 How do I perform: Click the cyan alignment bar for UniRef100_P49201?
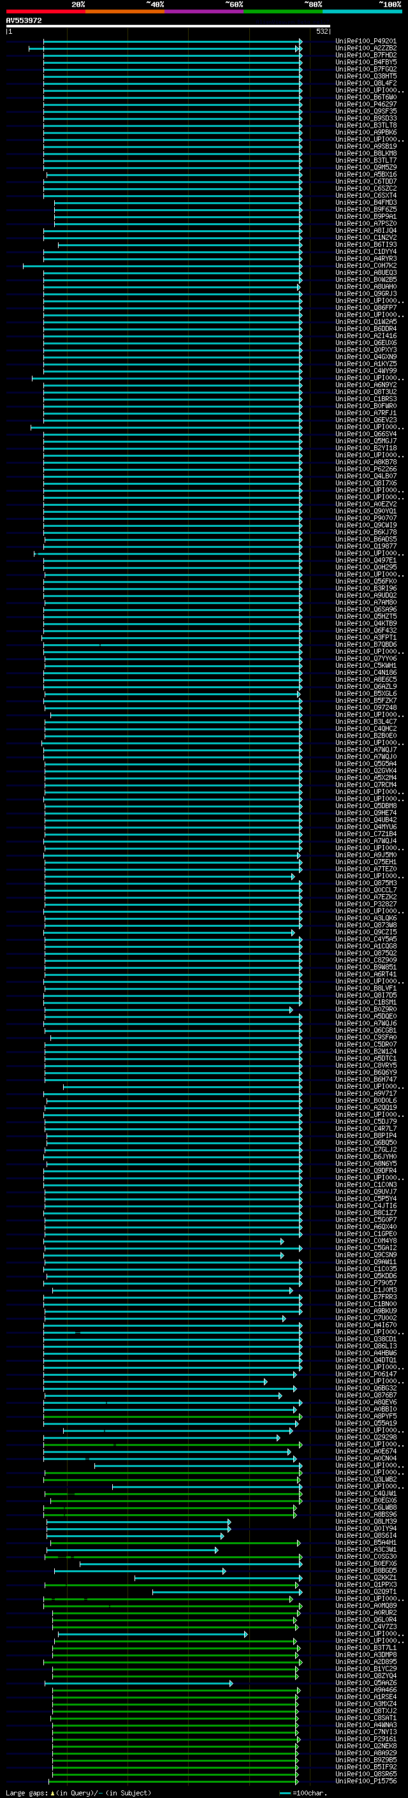point(172,41)
